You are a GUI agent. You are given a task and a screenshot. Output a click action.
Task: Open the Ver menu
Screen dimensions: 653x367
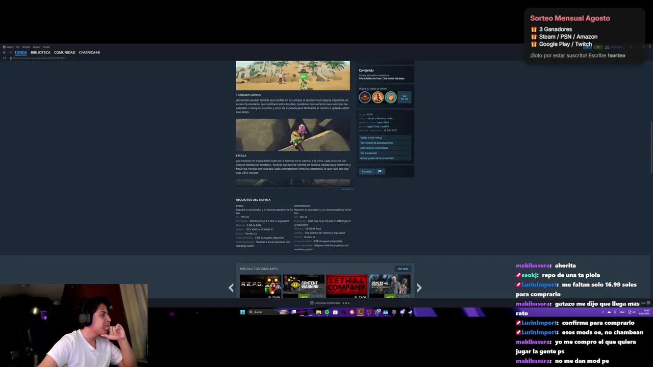[17, 47]
